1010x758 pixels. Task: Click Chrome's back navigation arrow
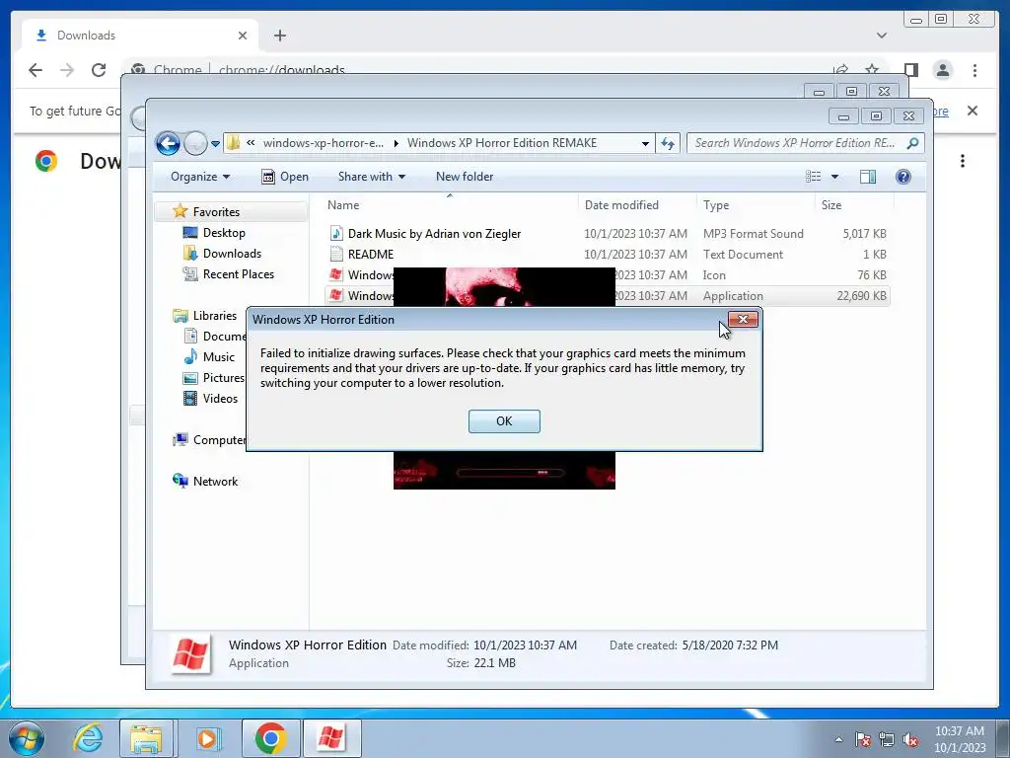(36, 70)
